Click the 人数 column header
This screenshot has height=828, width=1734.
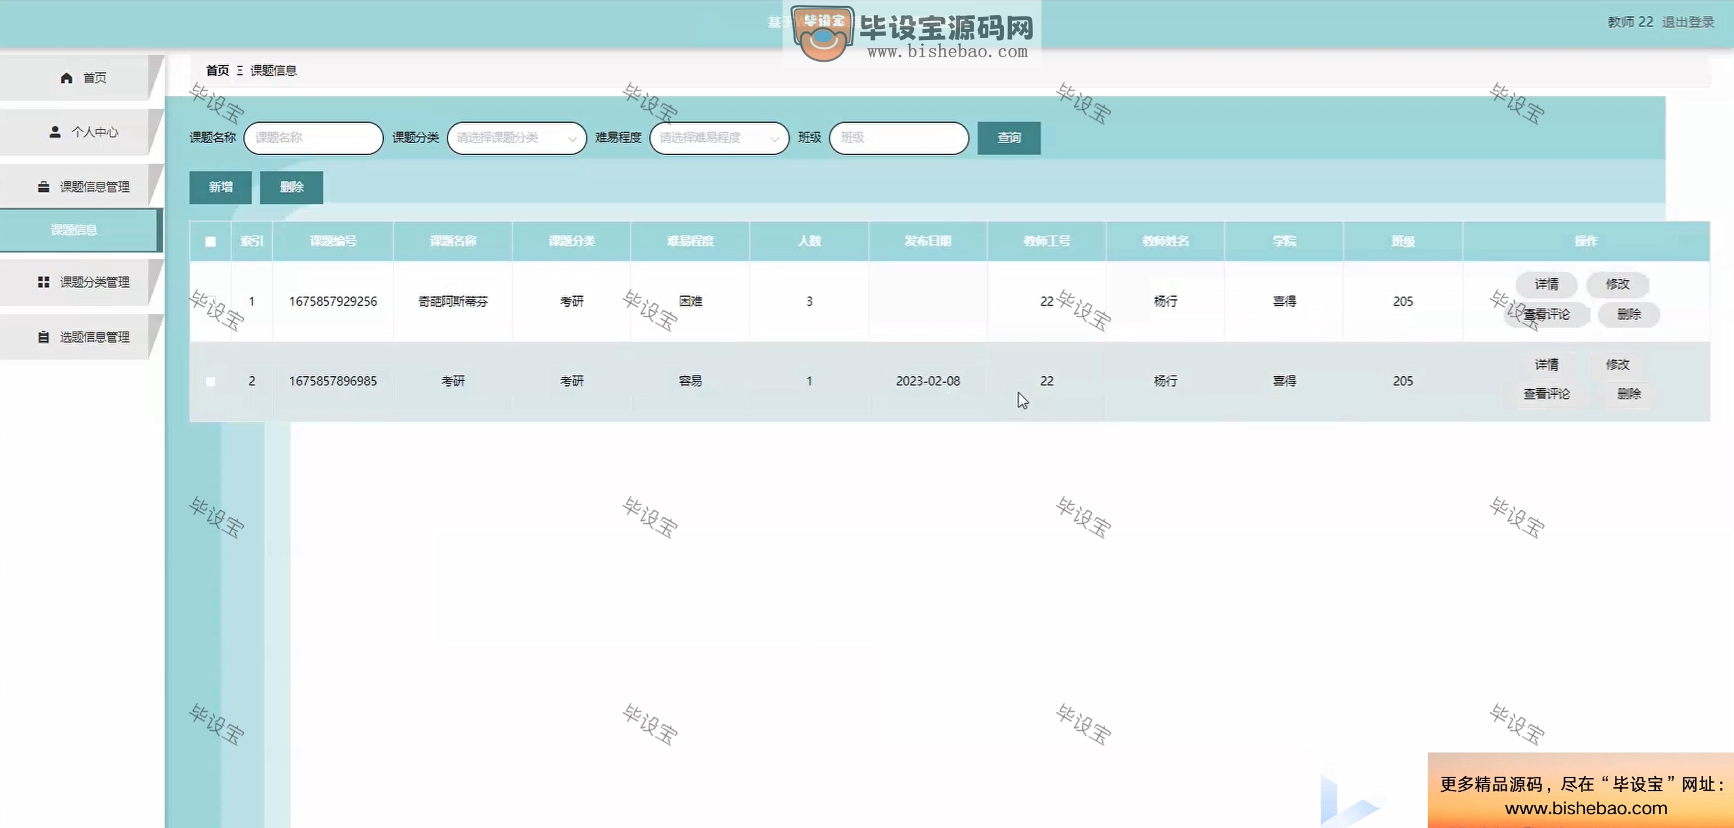click(809, 241)
